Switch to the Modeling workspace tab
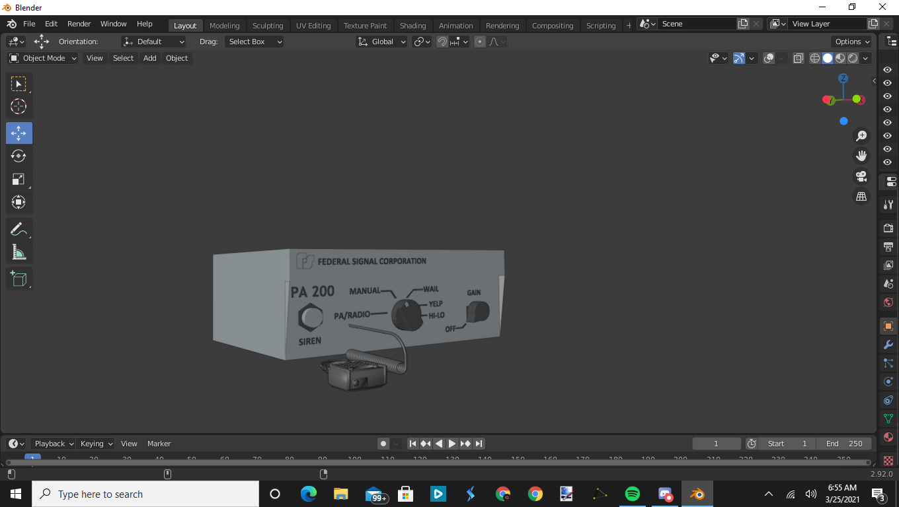Image resolution: width=899 pixels, height=507 pixels. click(225, 26)
